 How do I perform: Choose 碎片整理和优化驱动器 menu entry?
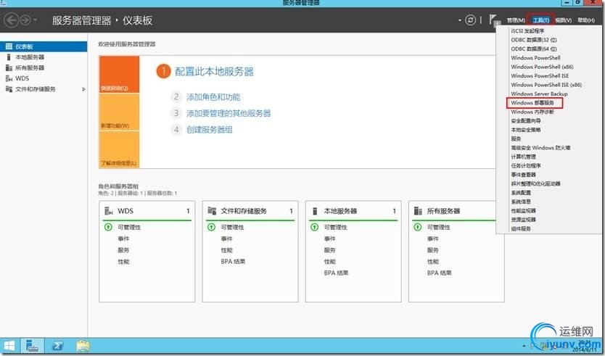pyautogui.click(x=535, y=183)
